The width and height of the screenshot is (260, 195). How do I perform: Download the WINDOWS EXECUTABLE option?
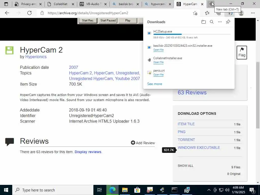[x=199, y=148]
